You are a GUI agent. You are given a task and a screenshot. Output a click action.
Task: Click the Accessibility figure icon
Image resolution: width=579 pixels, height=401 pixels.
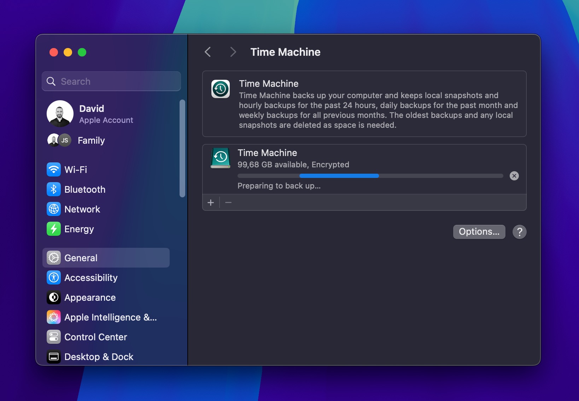coord(53,277)
